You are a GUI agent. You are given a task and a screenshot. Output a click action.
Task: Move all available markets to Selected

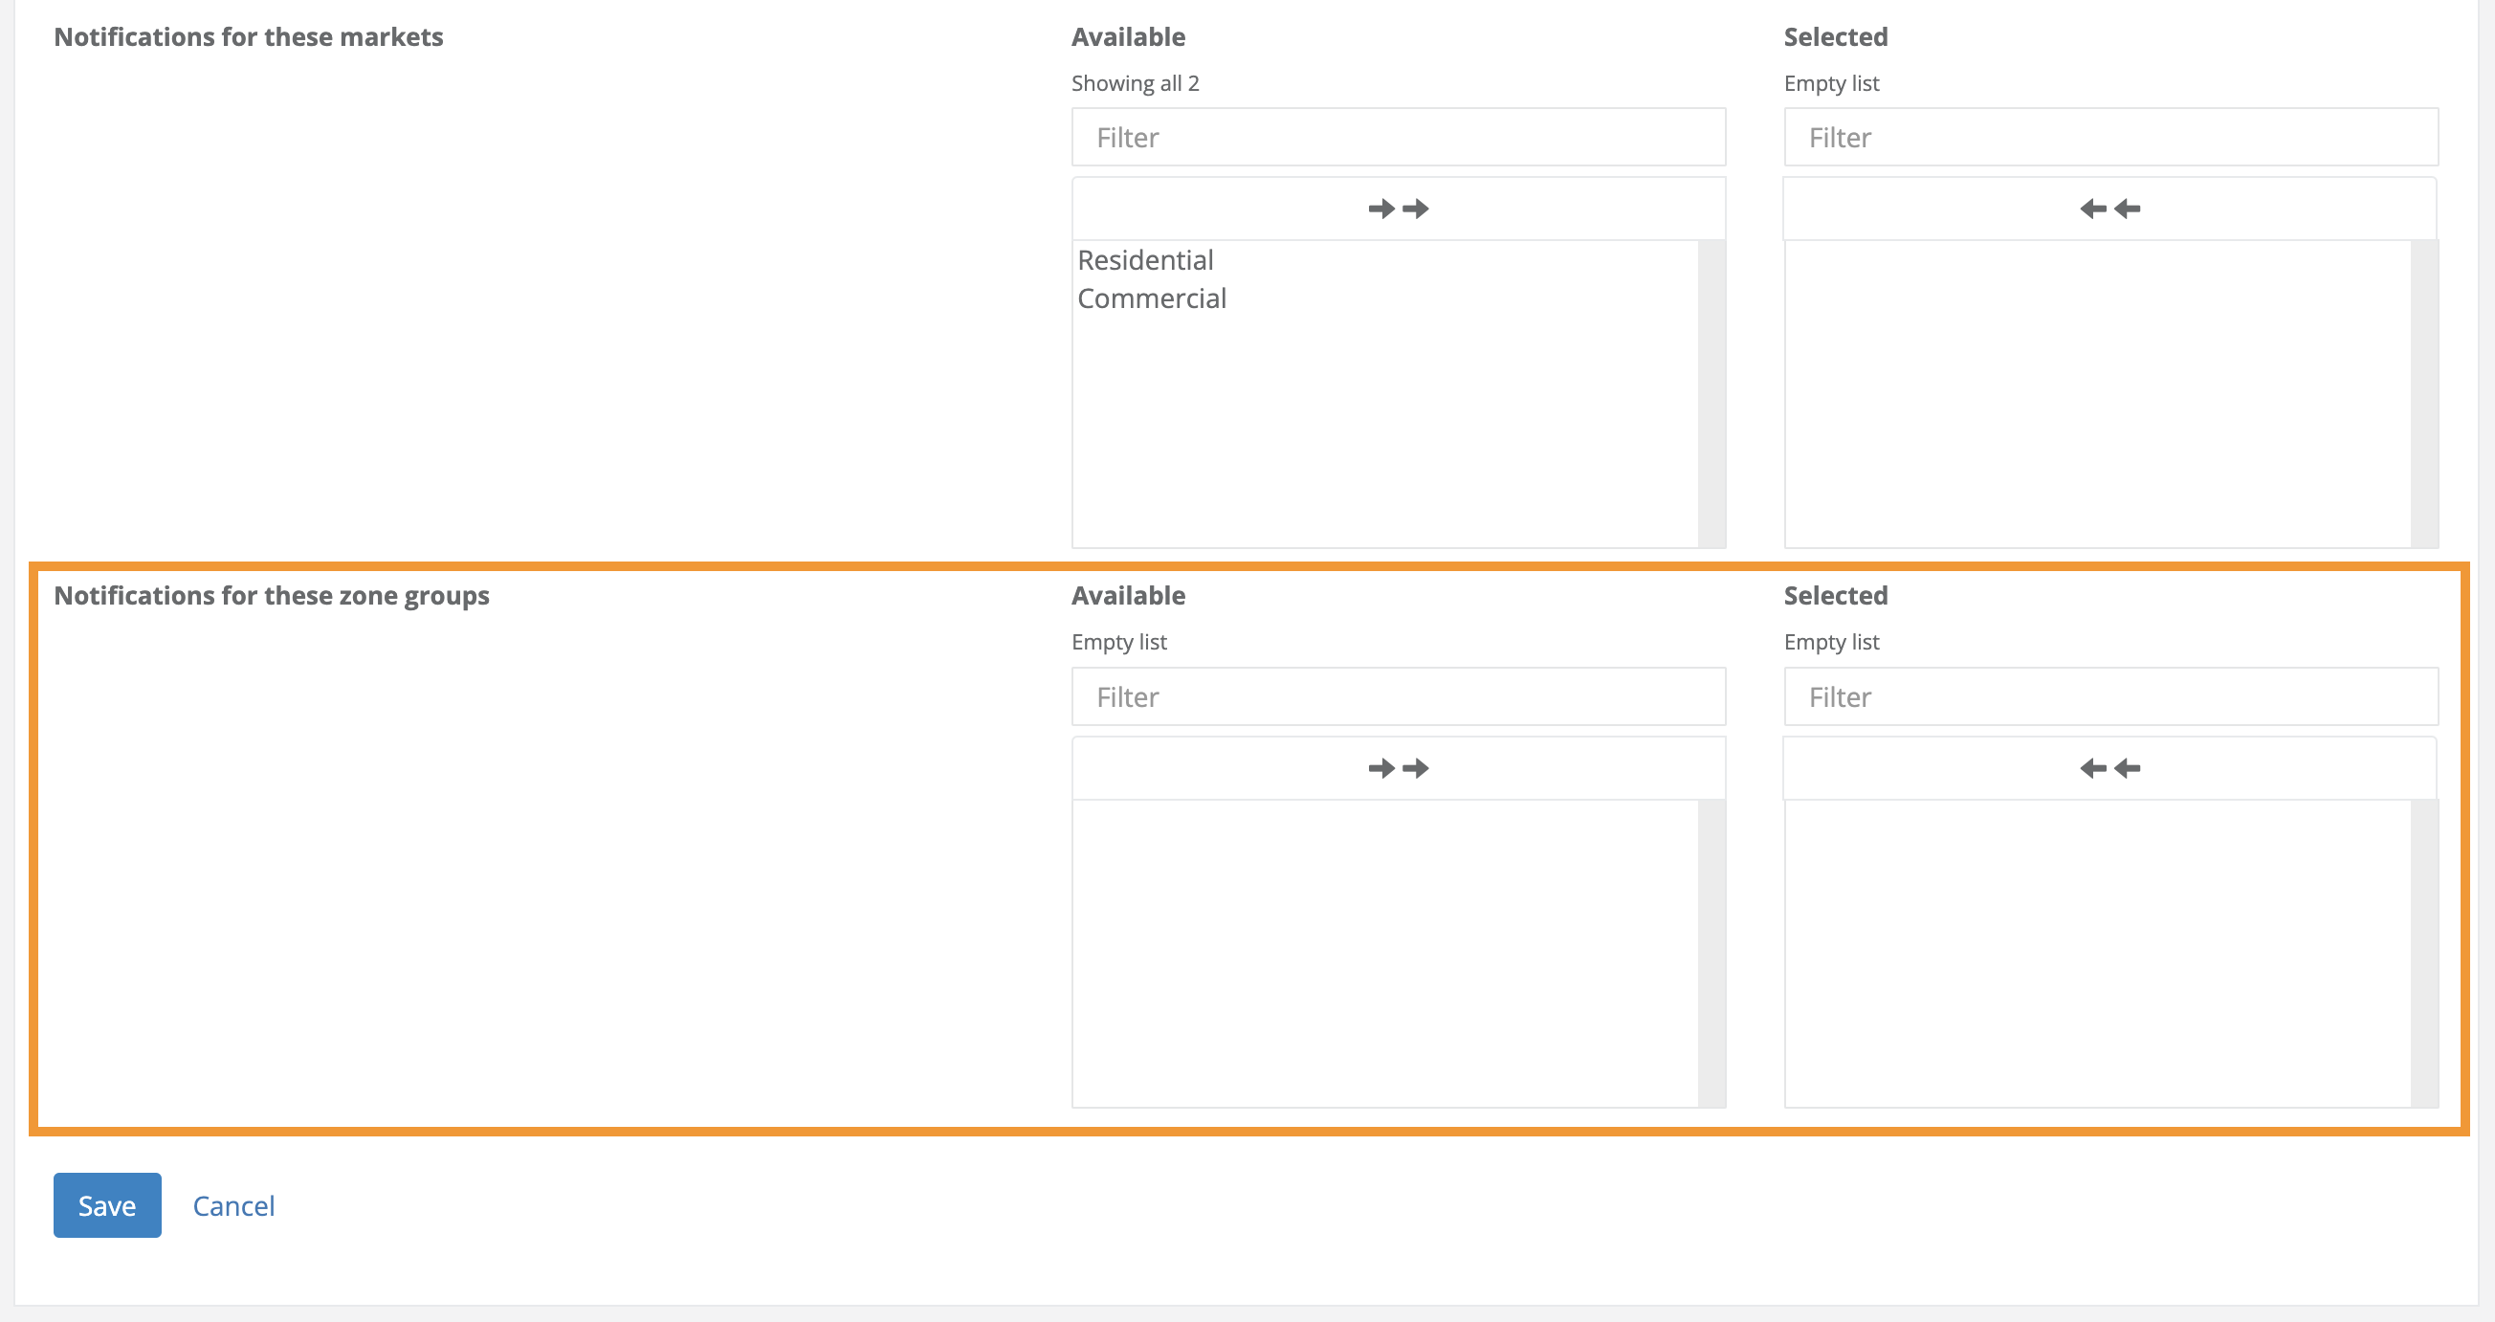click(1398, 209)
